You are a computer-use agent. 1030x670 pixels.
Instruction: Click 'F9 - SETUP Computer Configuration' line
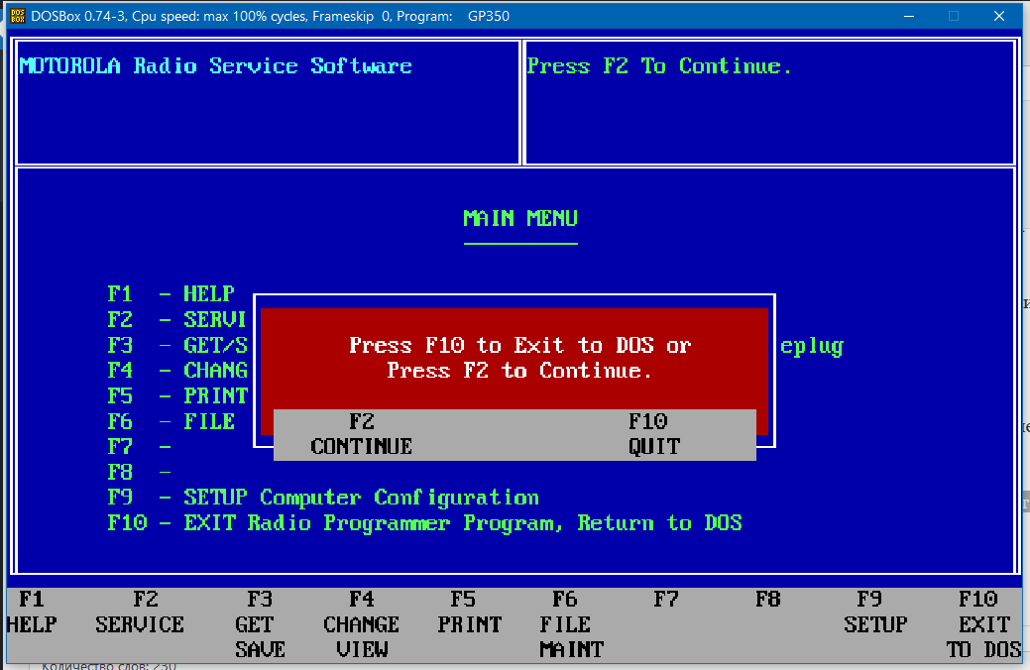(323, 498)
